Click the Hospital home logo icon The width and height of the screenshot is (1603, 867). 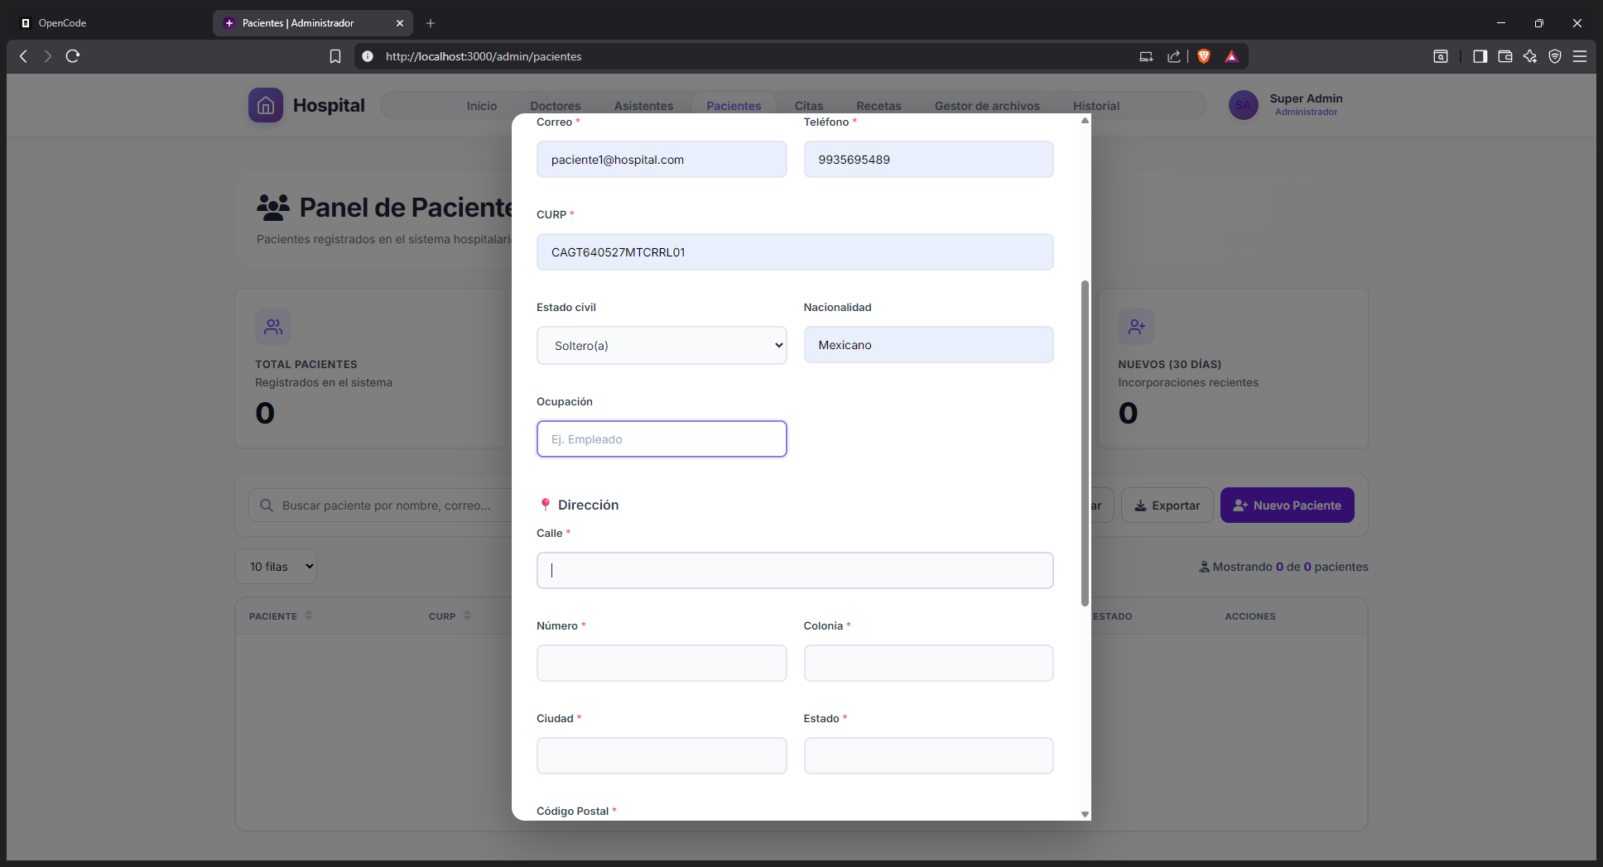266,105
